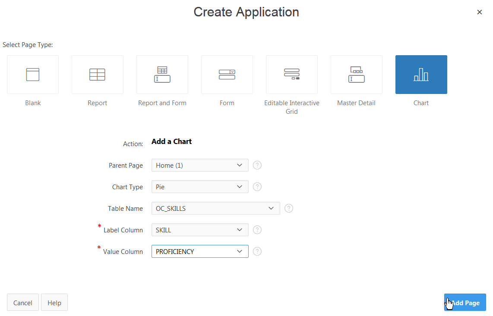Click the Add Page button
The height and width of the screenshot is (316, 493).
(465, 302)
